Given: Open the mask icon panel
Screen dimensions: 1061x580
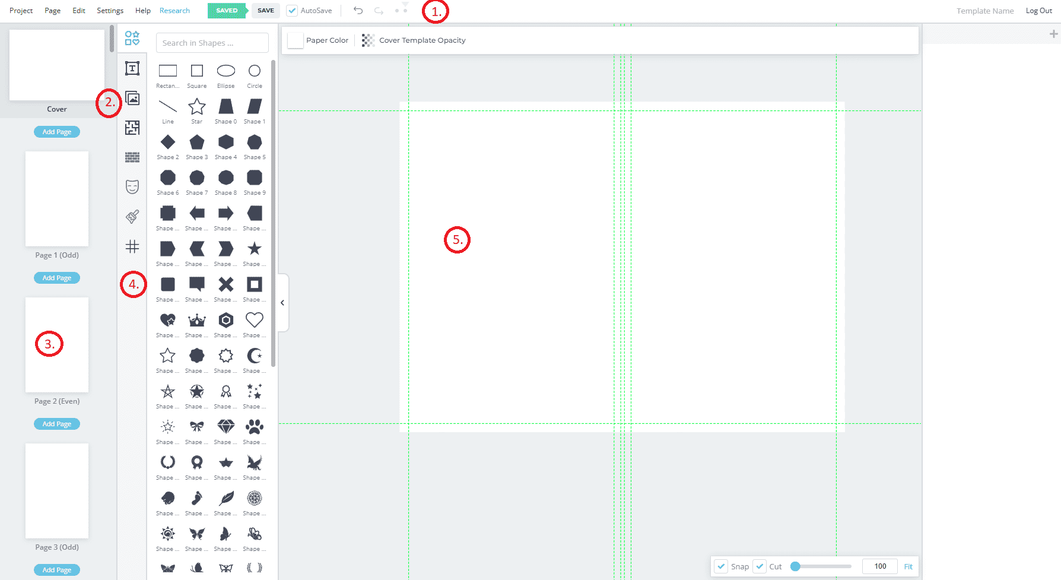Looking at the screenshot, I should (x=132, y=187).
